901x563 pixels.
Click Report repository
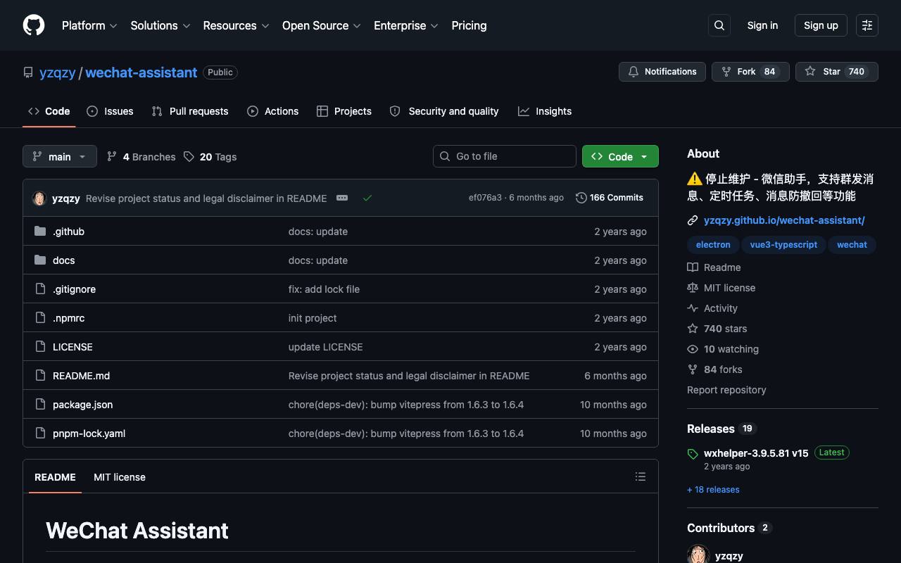pos(726,390)
